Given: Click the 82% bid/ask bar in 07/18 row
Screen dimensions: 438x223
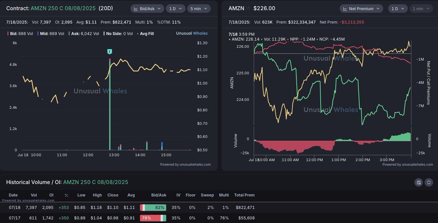Looking at the screenshot, I should click(153, 207).
